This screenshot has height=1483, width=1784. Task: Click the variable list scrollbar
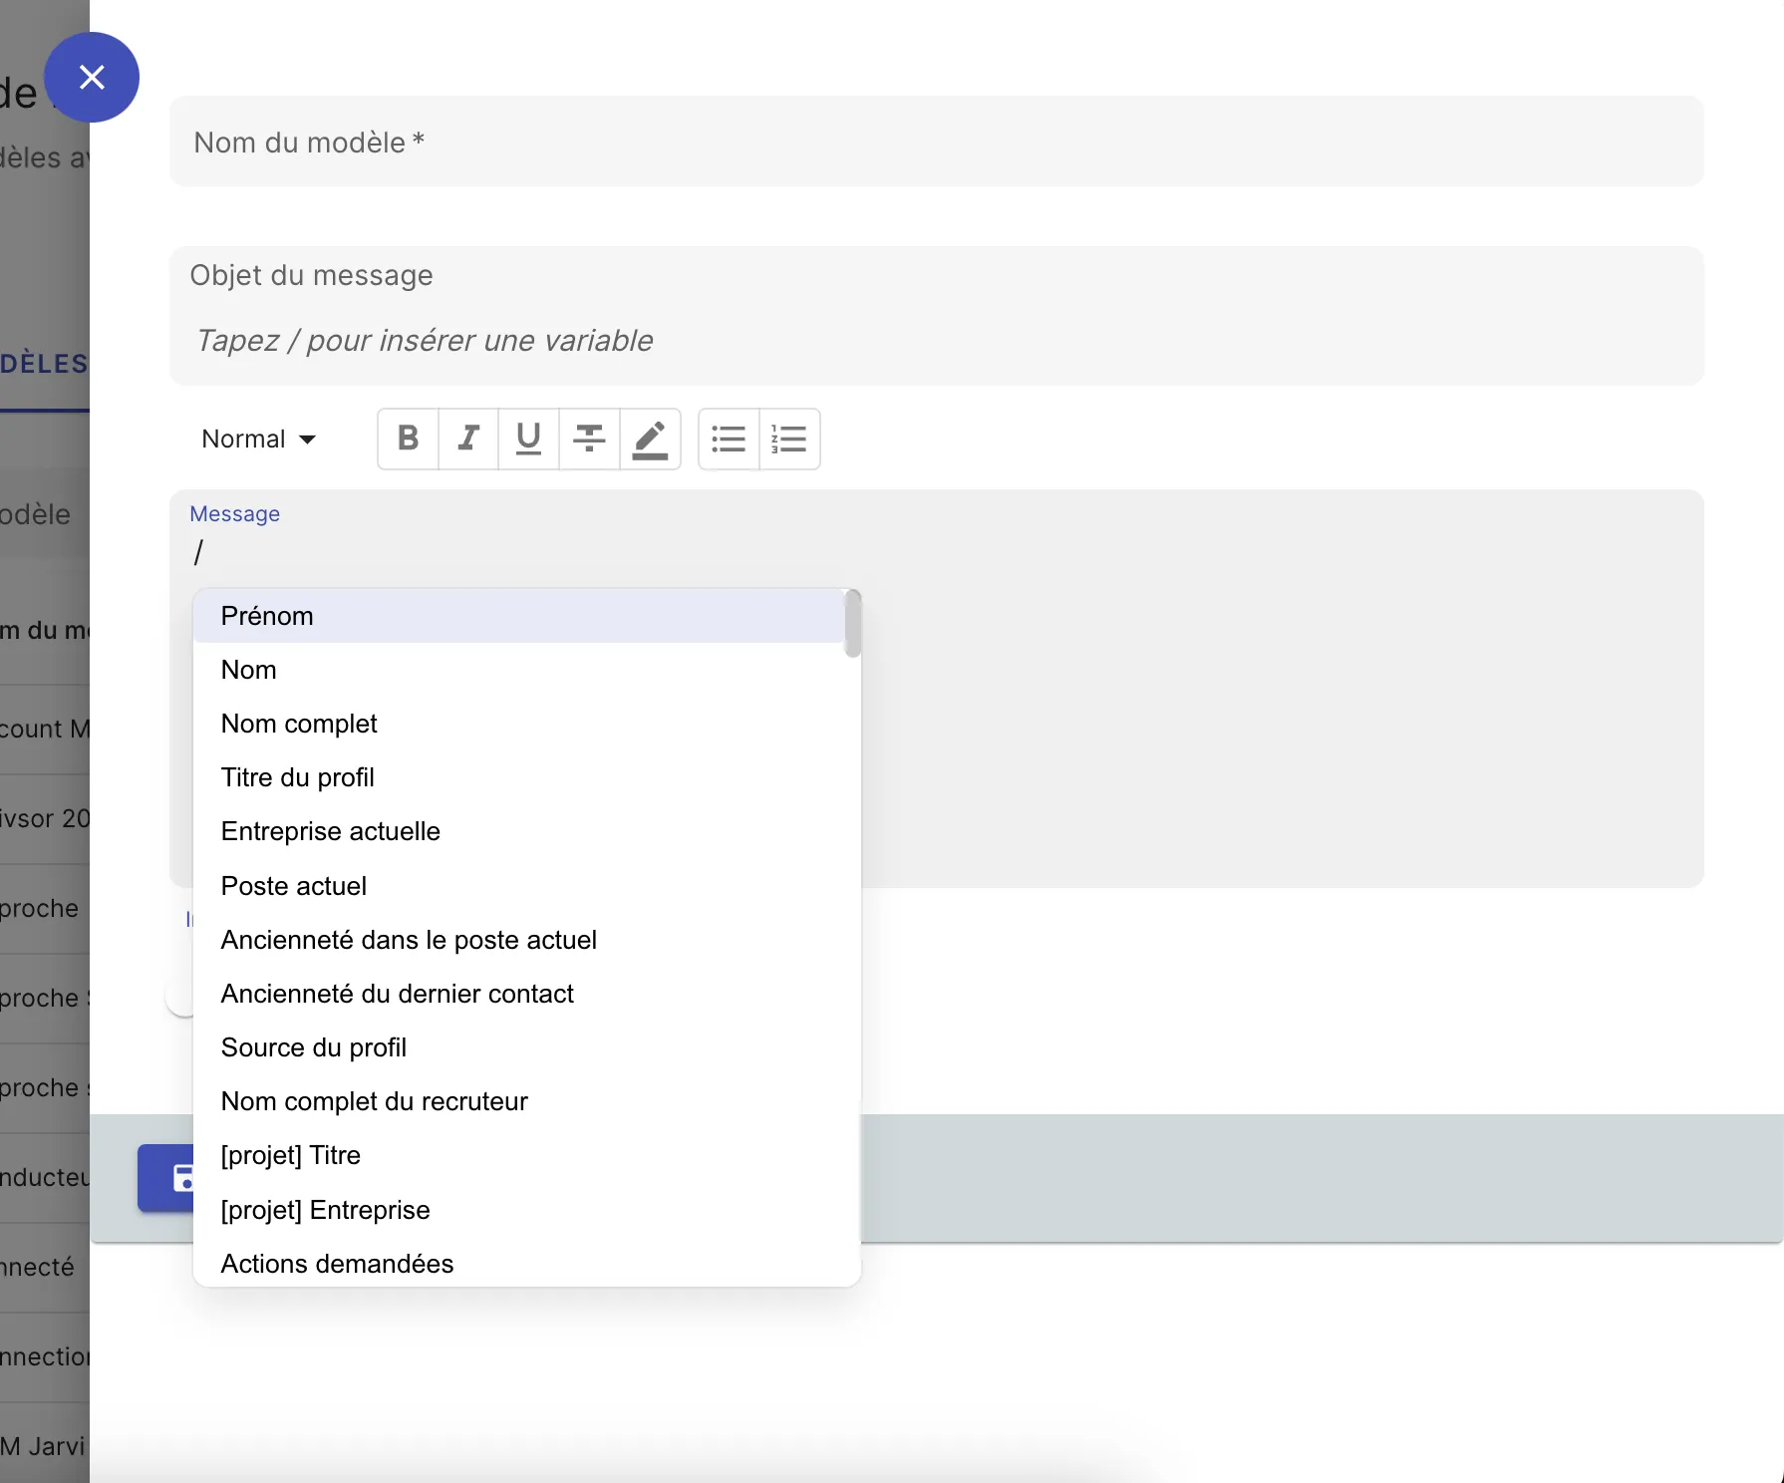pos(850,623)
